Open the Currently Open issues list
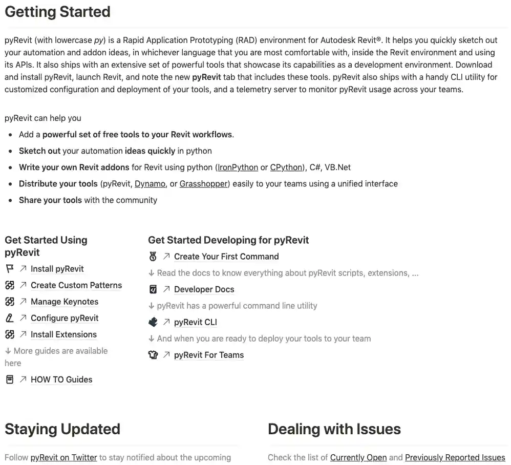The height and width of the screenshot is (465, 511). click(358, 457)
